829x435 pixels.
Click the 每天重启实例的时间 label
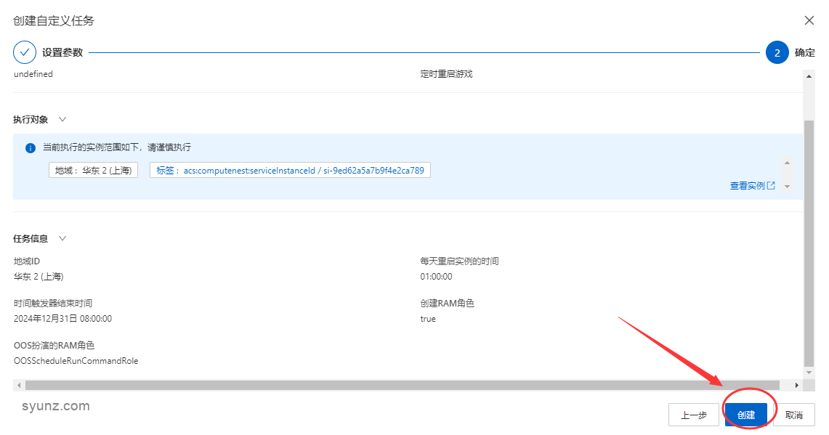[459, 261]
